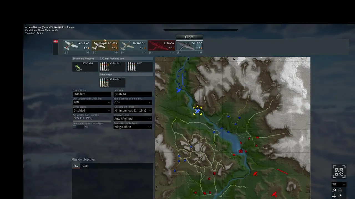Click the mouse scroll wheel hint icon
Screen dimensions: 355x199
coord(340,190)
